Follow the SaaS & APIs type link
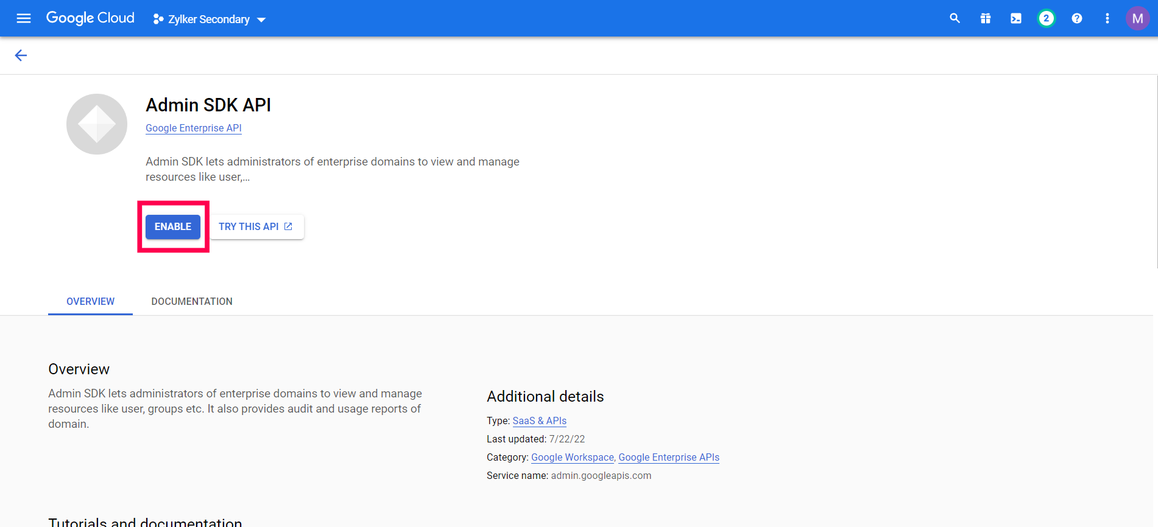The width and height of the screenshot is (1158, 527). tap(539, 421)
